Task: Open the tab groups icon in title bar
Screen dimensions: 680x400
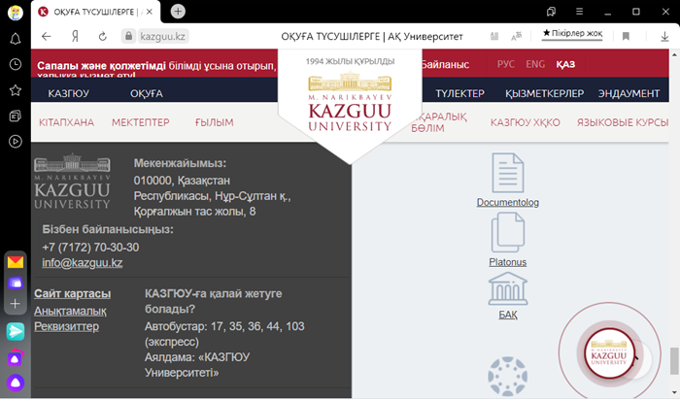Action: tap(551, 12)
